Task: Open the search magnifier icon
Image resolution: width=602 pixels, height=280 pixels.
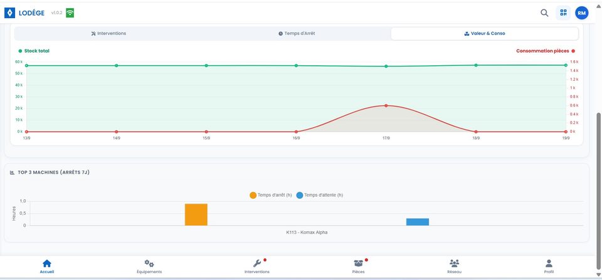Action: pyautogui.click(x=544, y=13)
